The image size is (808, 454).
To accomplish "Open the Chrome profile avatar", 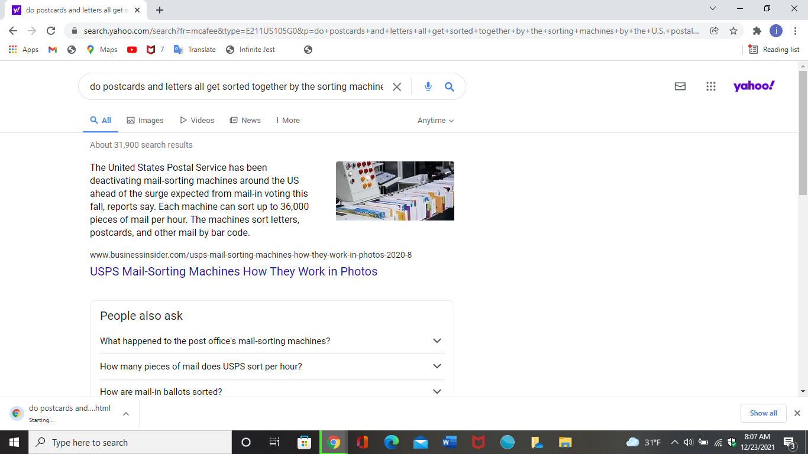I will 776,31.
